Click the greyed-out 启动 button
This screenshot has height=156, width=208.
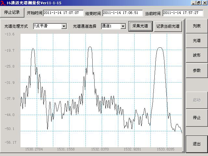pos(197,100)
